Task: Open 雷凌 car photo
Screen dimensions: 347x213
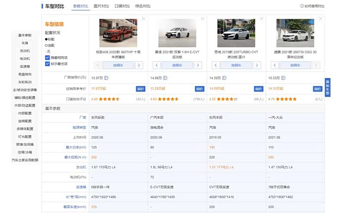Action: (x=177, y=33)
